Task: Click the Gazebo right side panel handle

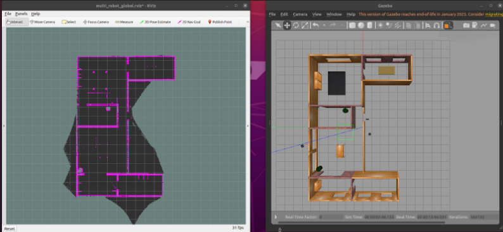Action: (501, 123)
